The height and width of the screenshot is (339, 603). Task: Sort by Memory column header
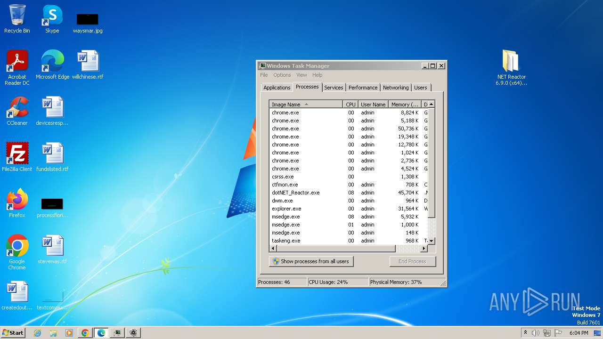tap(405, 105)
